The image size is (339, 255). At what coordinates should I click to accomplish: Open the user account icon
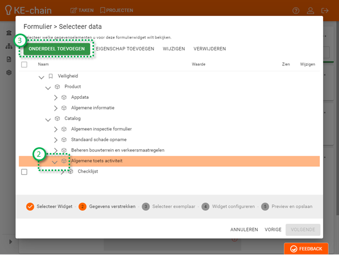tap(311, 10)
